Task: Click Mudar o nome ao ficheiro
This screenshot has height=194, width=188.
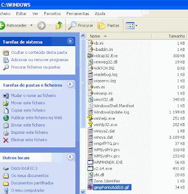Action: coord(33,96)
